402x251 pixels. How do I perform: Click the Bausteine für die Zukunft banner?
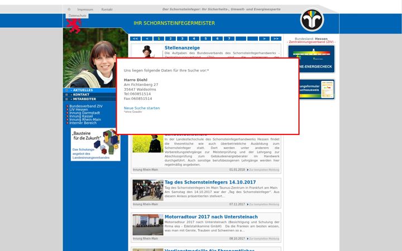95,144
